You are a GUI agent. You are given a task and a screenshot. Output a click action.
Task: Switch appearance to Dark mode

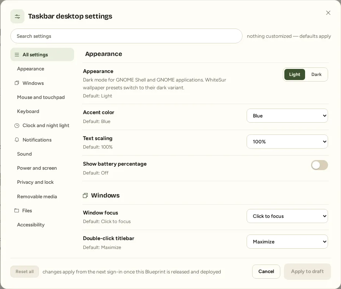tap(316, 74)
